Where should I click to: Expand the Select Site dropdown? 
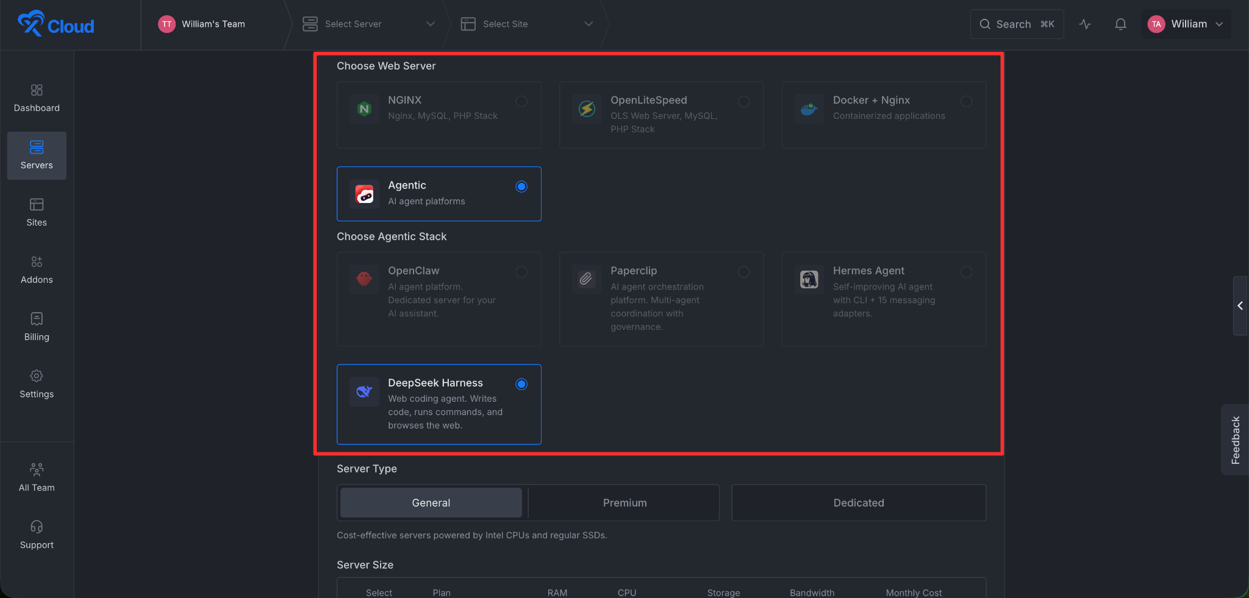(x=589, y=24)
